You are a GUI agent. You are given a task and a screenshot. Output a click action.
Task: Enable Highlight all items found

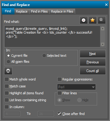click(7, 93)
